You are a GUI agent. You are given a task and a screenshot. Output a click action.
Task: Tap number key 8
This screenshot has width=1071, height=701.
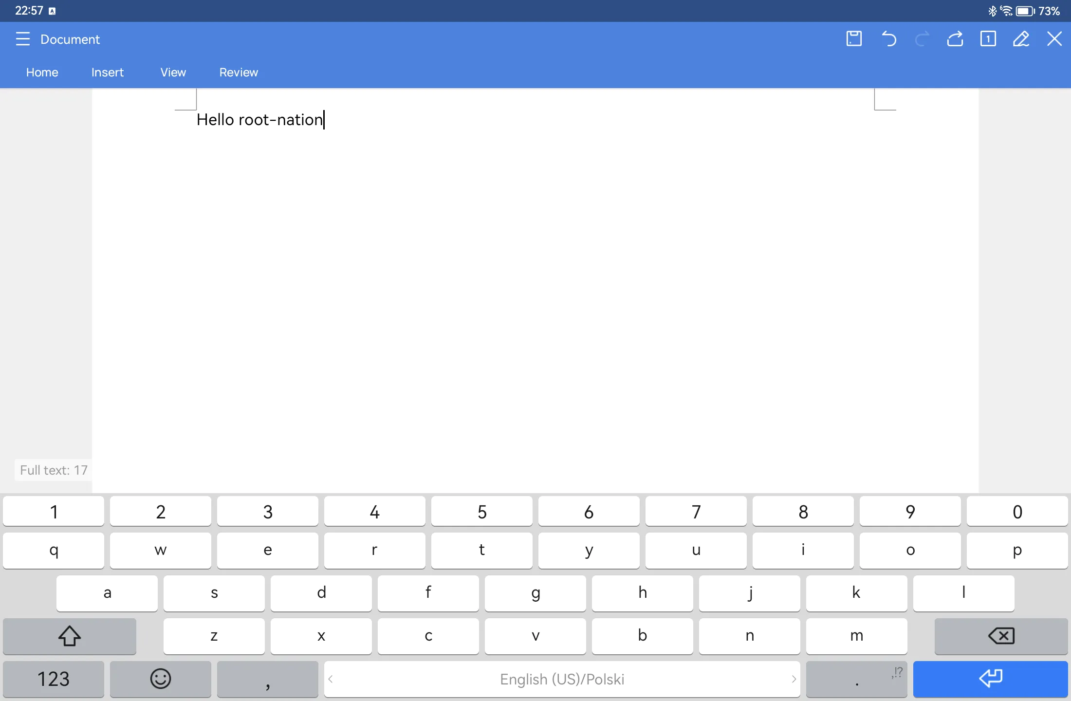coord(803,511)
